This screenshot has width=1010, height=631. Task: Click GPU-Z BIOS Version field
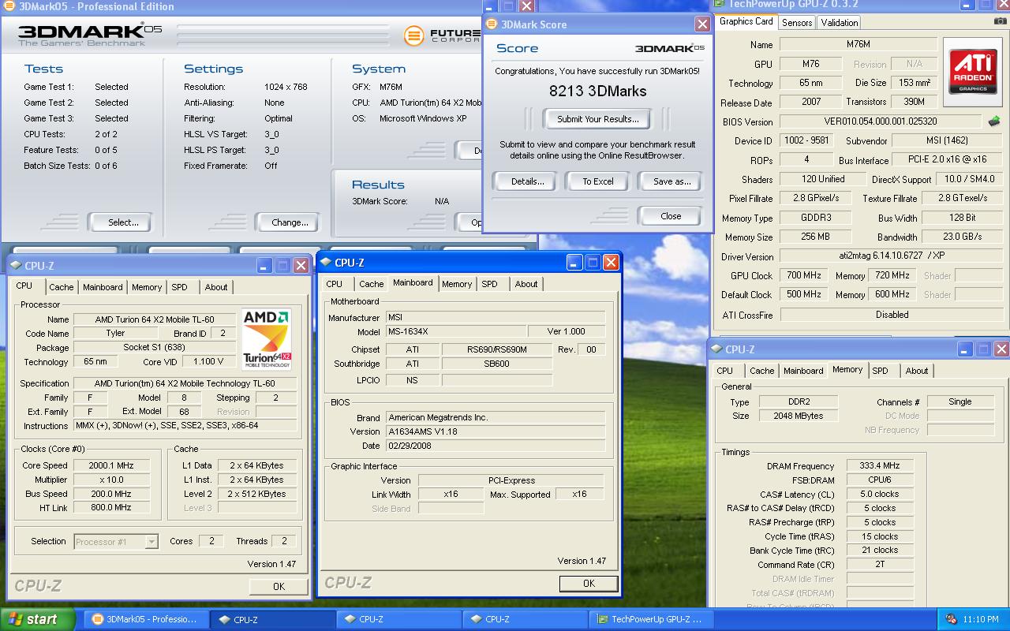[881, 121]
